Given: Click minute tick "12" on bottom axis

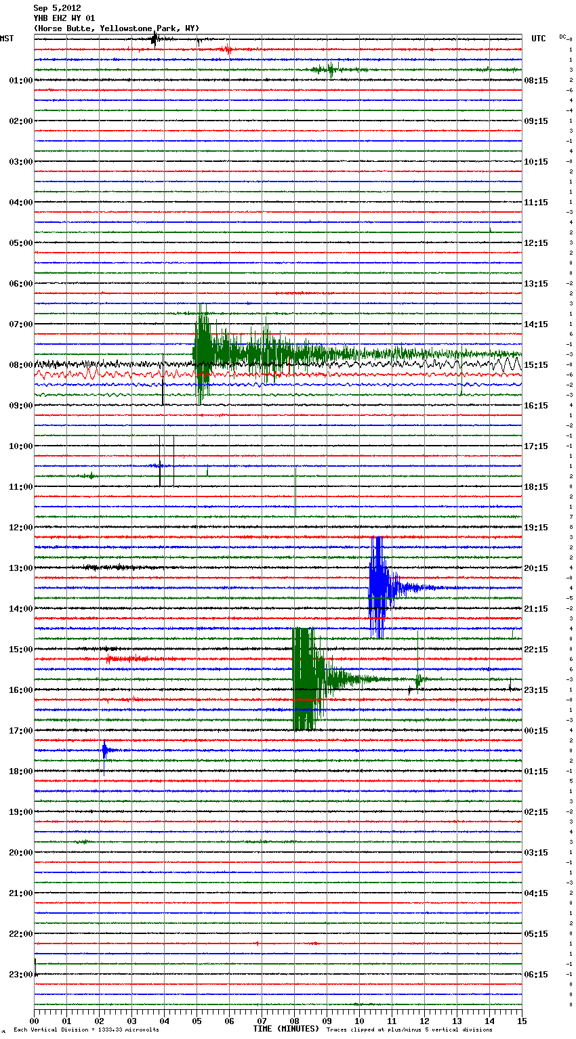Looking at the screenshot, I should (424, 1020).
